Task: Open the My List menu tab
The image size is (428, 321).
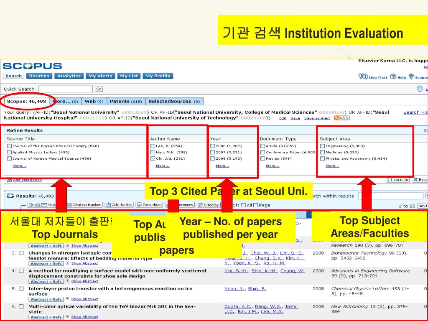Action: point(129,76)
